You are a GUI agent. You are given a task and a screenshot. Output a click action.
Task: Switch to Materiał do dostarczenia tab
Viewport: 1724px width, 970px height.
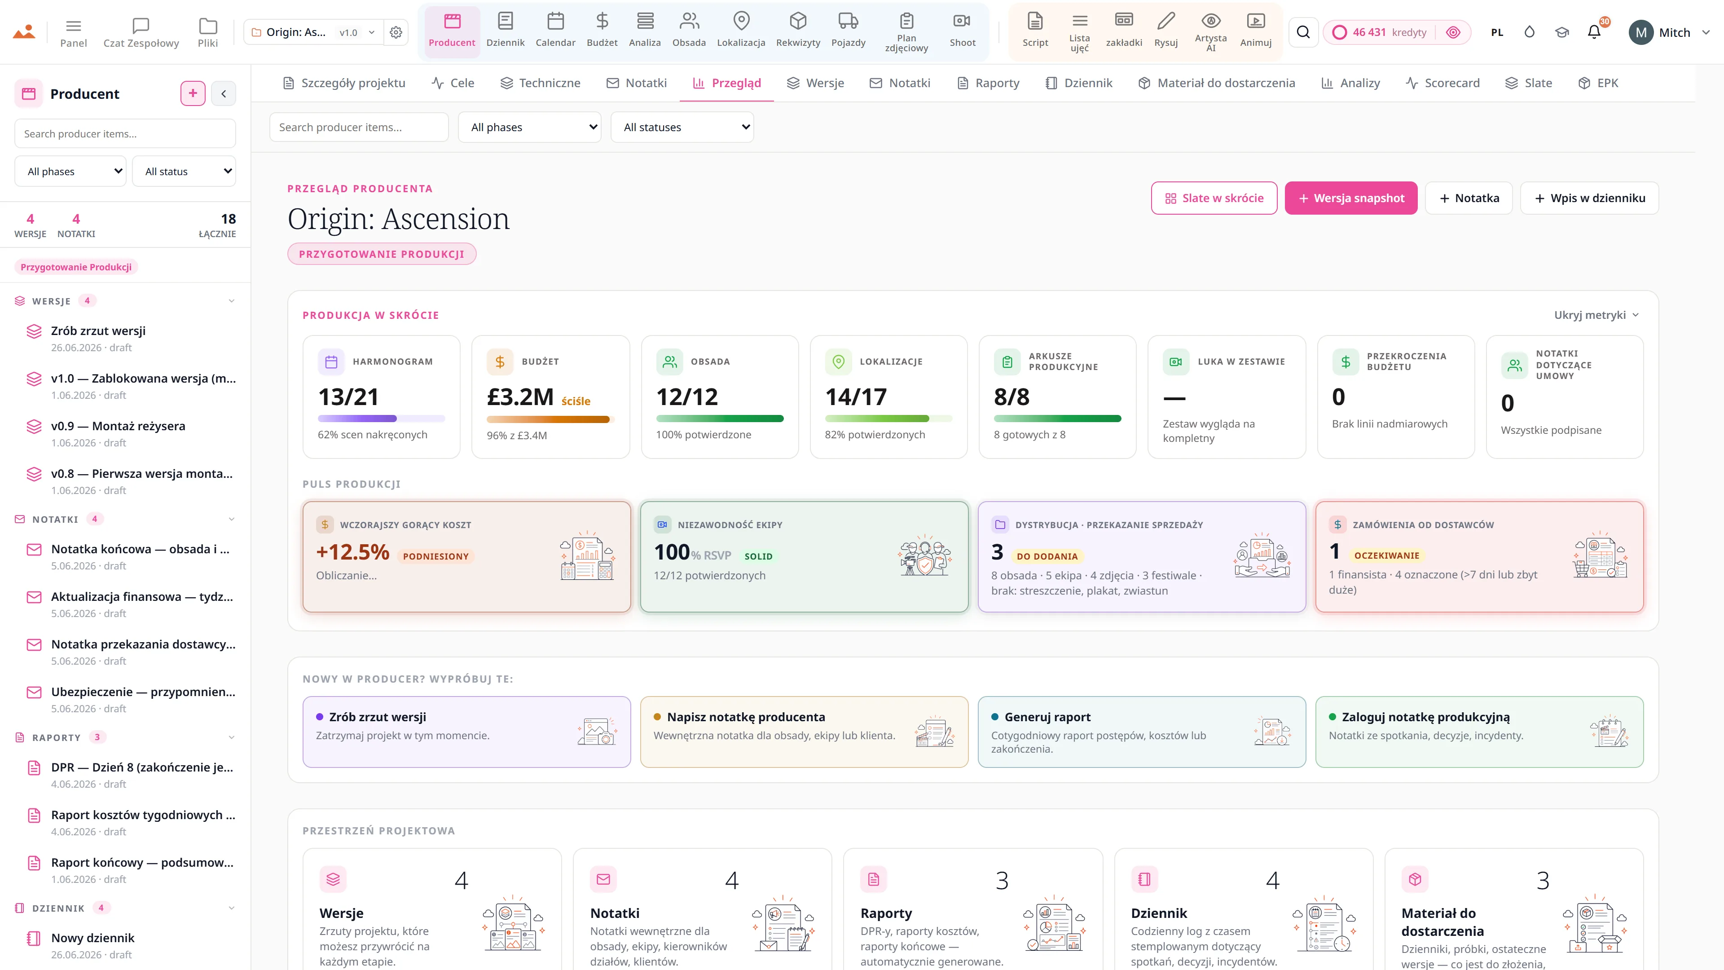coord(1217,83)
